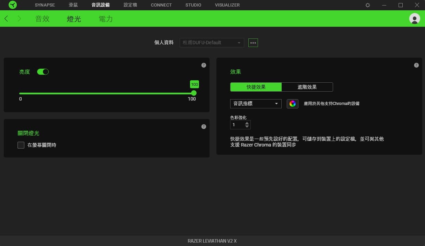Open the user account avatar
The image size is (425, 246).
(x=414, y=19)
